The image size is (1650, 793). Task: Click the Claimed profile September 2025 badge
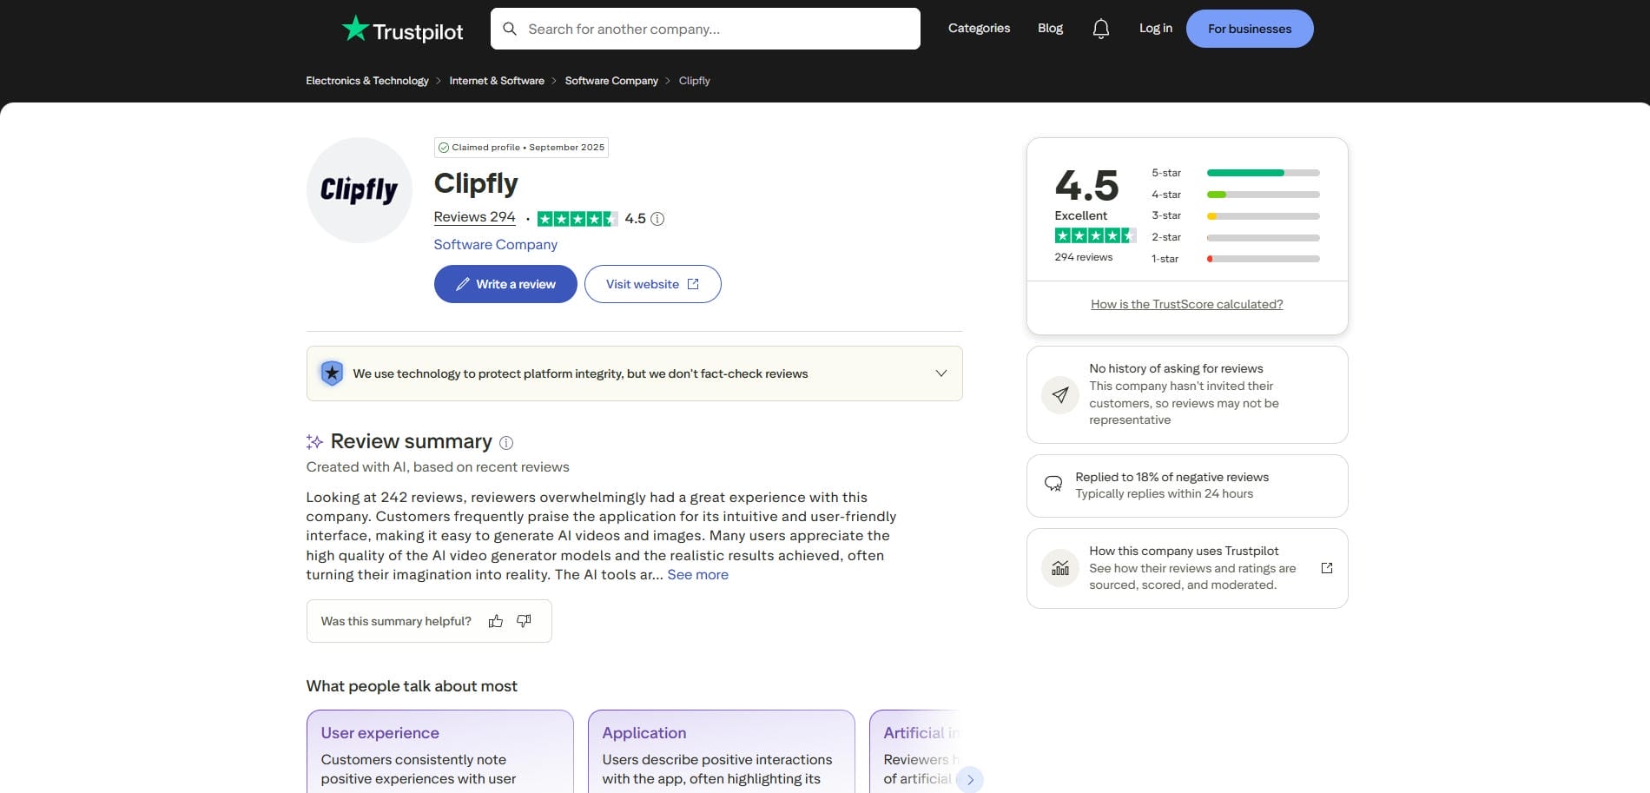coord(521,148)
